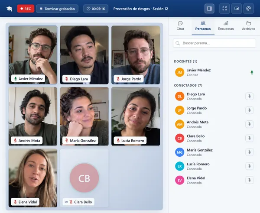The image size is (260, 213).
Task: Toggle Jorge Pardo's microphone in people list
Action: (250, 110)
